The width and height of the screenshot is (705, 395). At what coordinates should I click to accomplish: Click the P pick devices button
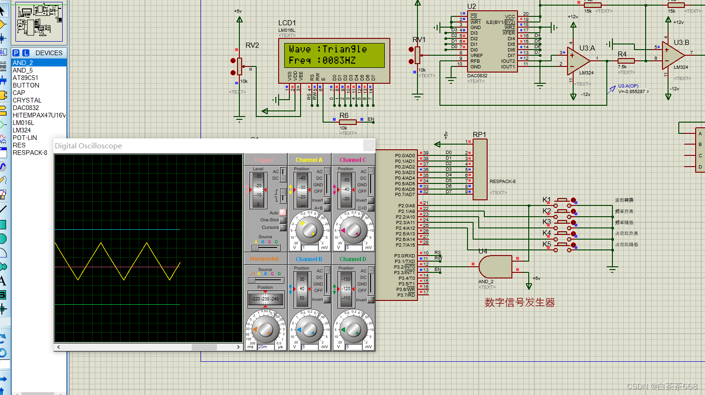tap(16, 53)
